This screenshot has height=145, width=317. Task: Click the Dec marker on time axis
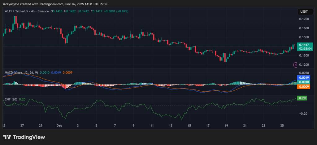[59, 126]
